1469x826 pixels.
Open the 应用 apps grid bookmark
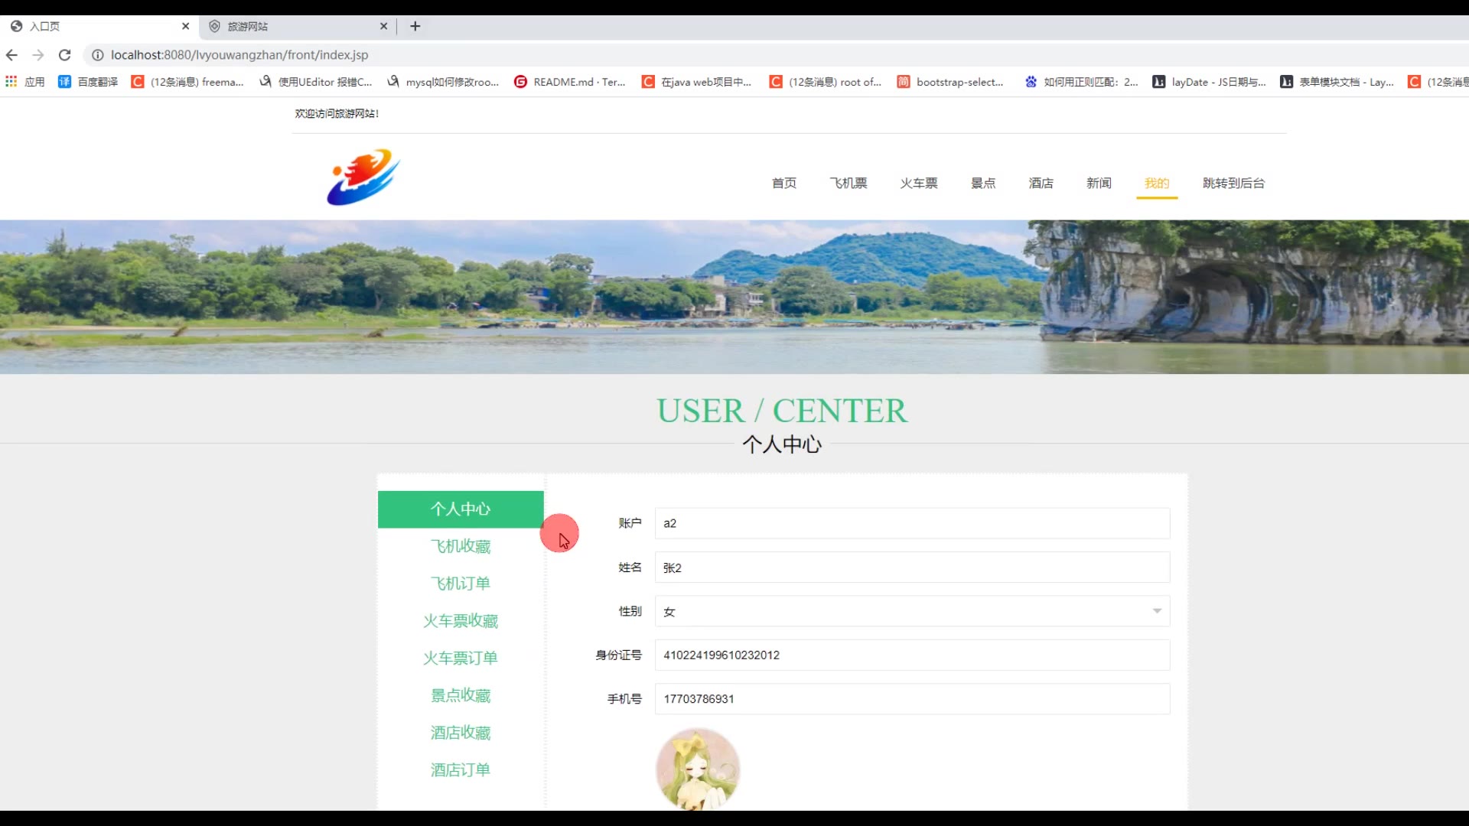25,82
